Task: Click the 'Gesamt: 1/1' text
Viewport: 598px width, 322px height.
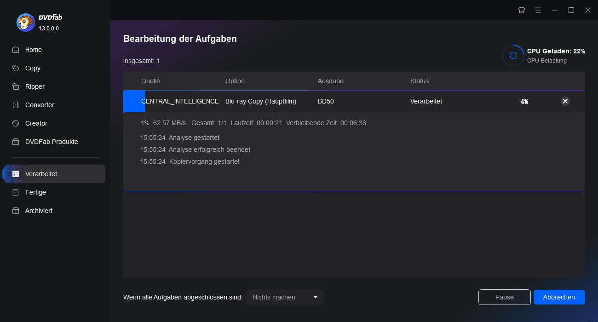Action: click(x=209, y=123)
